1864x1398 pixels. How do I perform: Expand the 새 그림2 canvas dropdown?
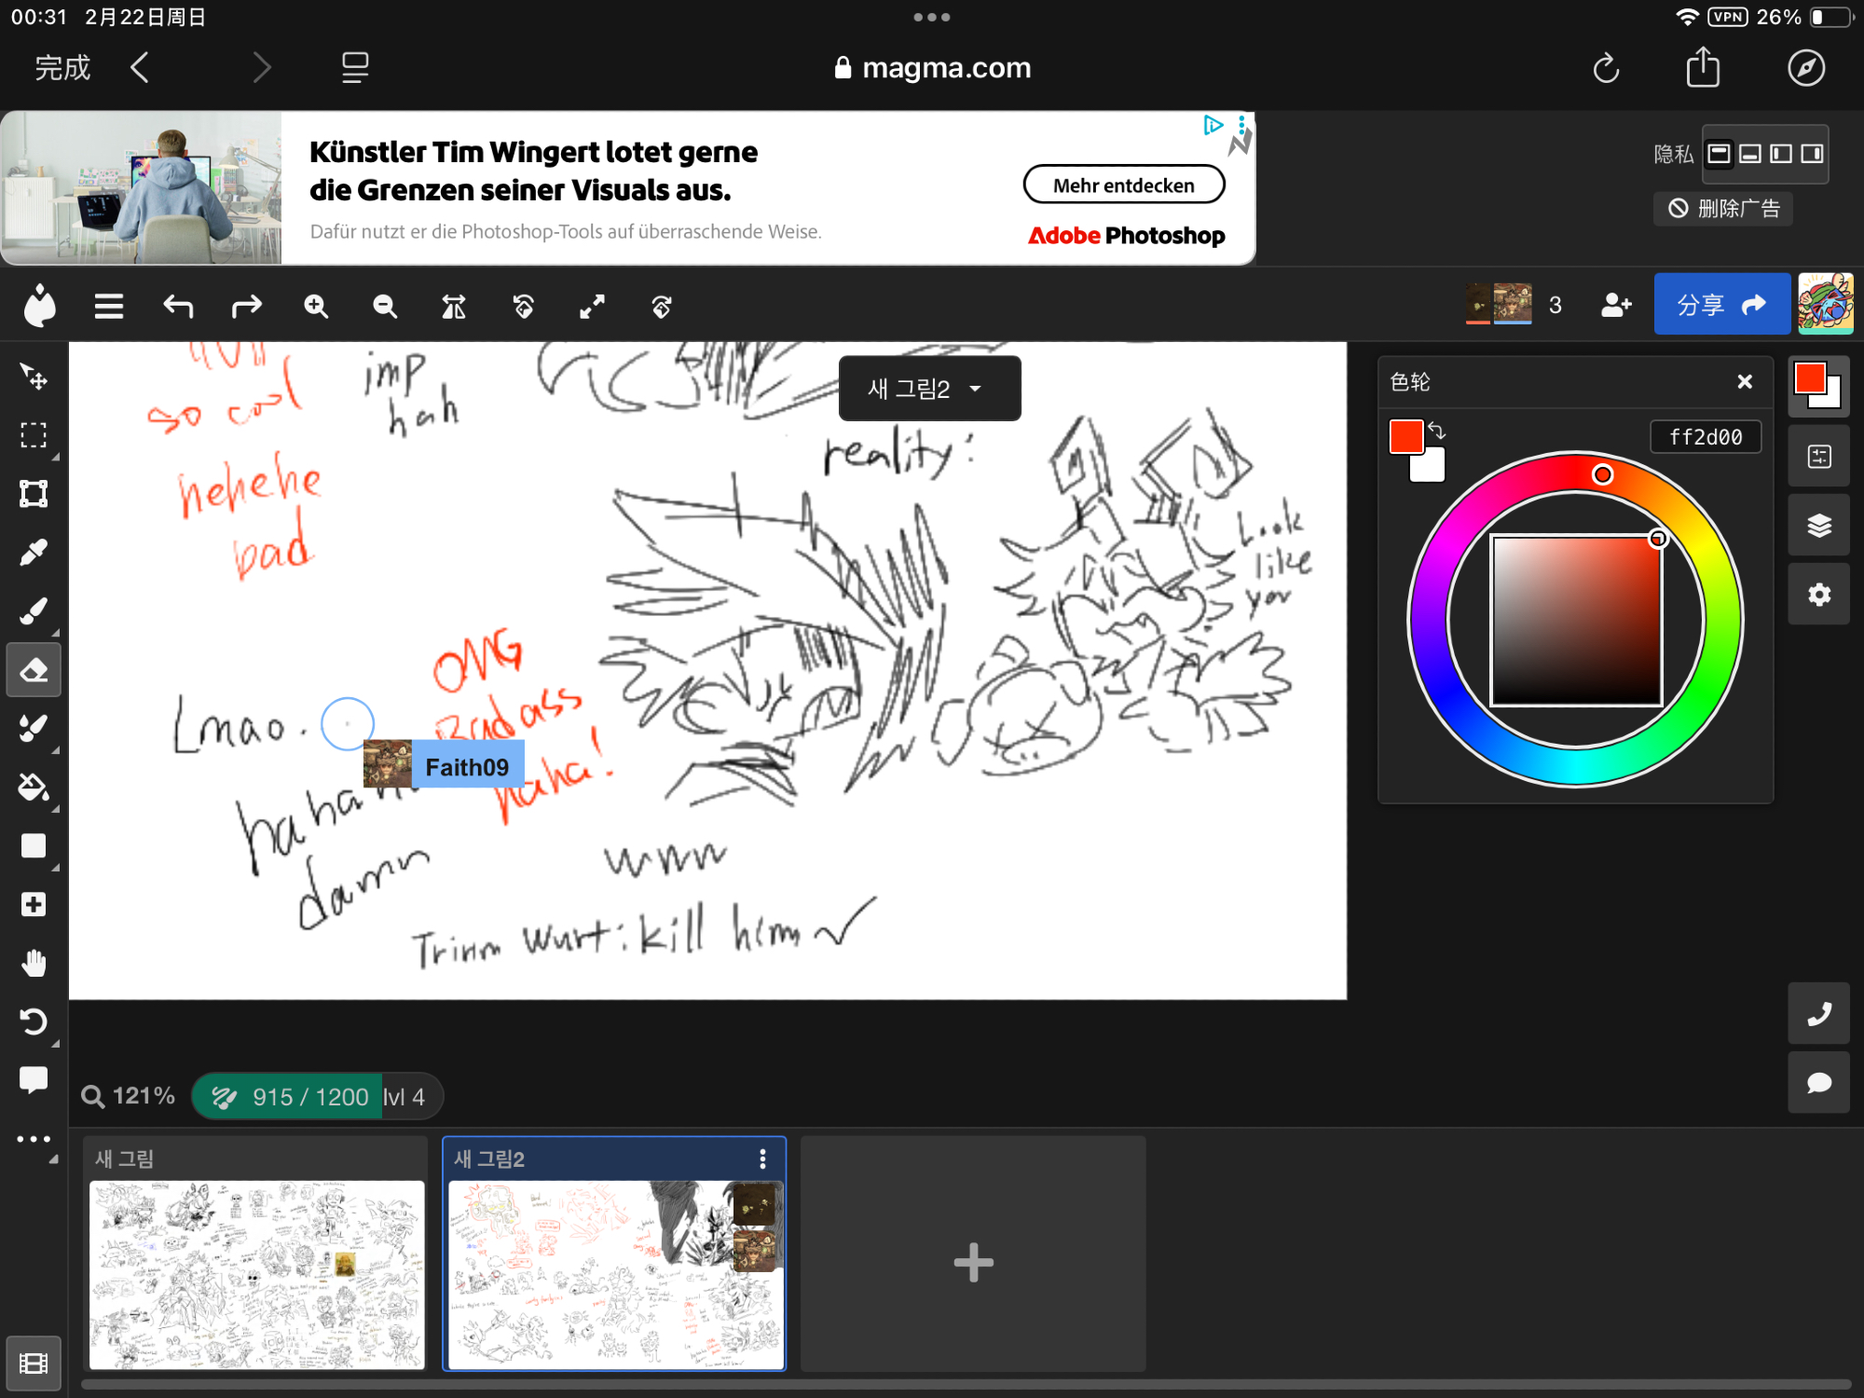pos(929,389)
